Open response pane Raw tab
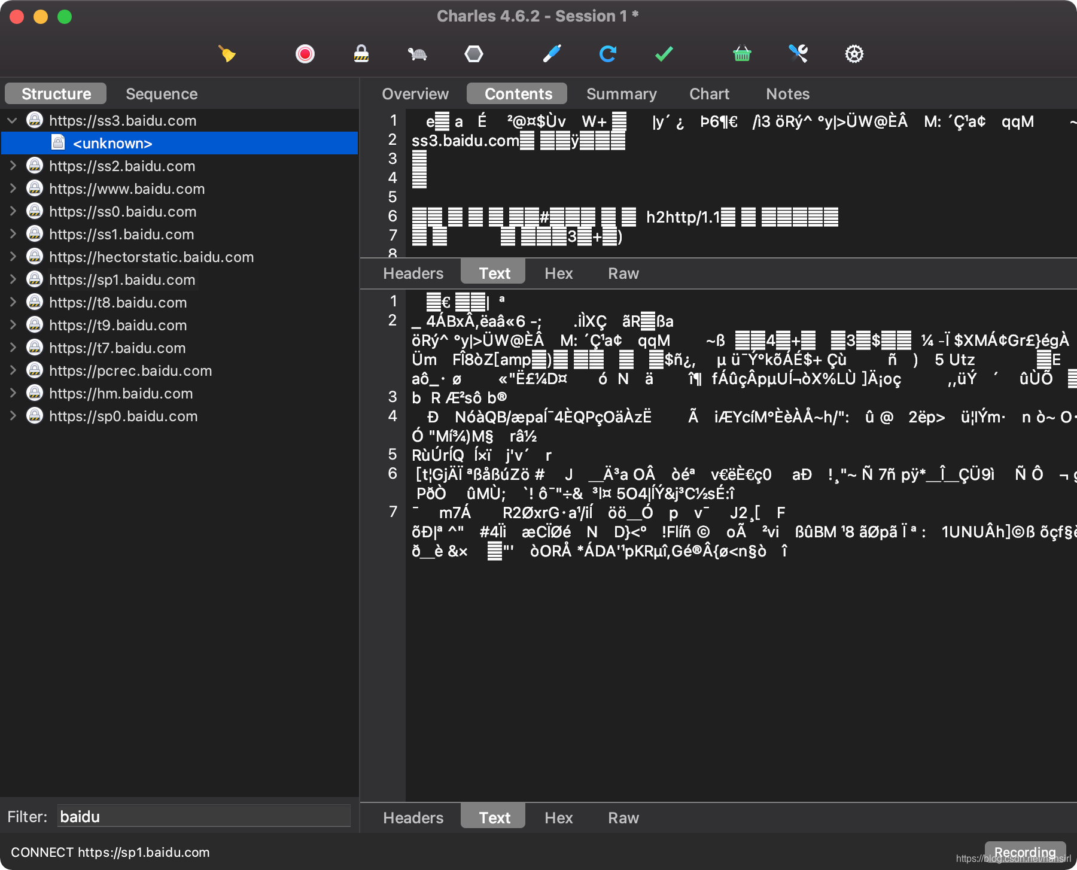Viewport: 1077px width, 870px height. [x=623, y=818]
